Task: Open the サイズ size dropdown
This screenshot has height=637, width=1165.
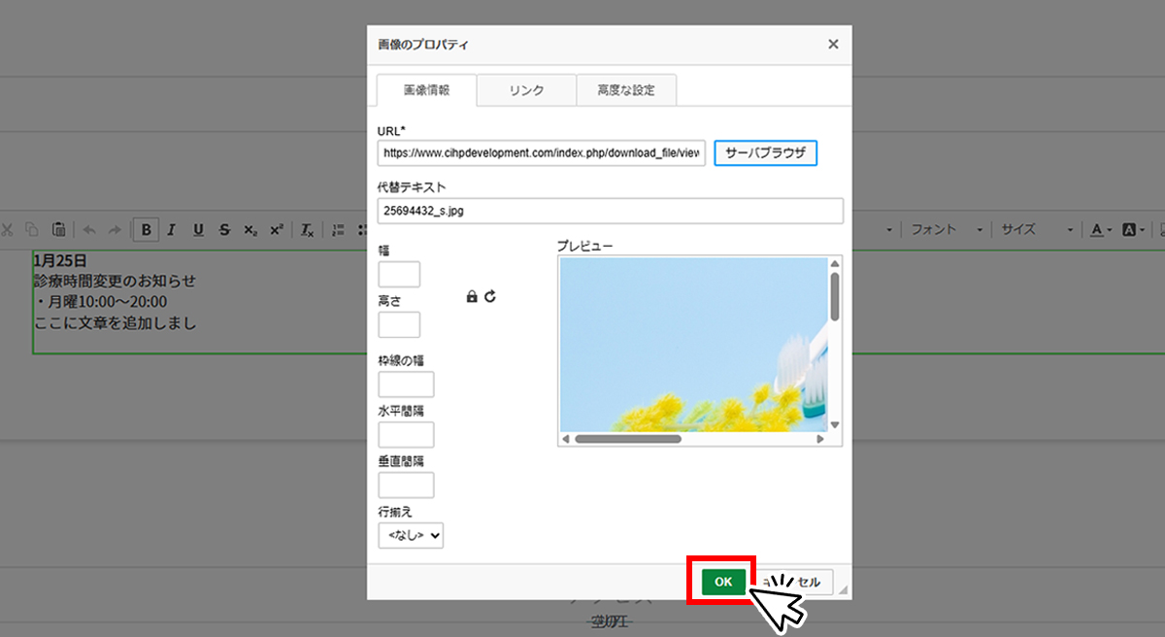Action: pos(1037,230)
